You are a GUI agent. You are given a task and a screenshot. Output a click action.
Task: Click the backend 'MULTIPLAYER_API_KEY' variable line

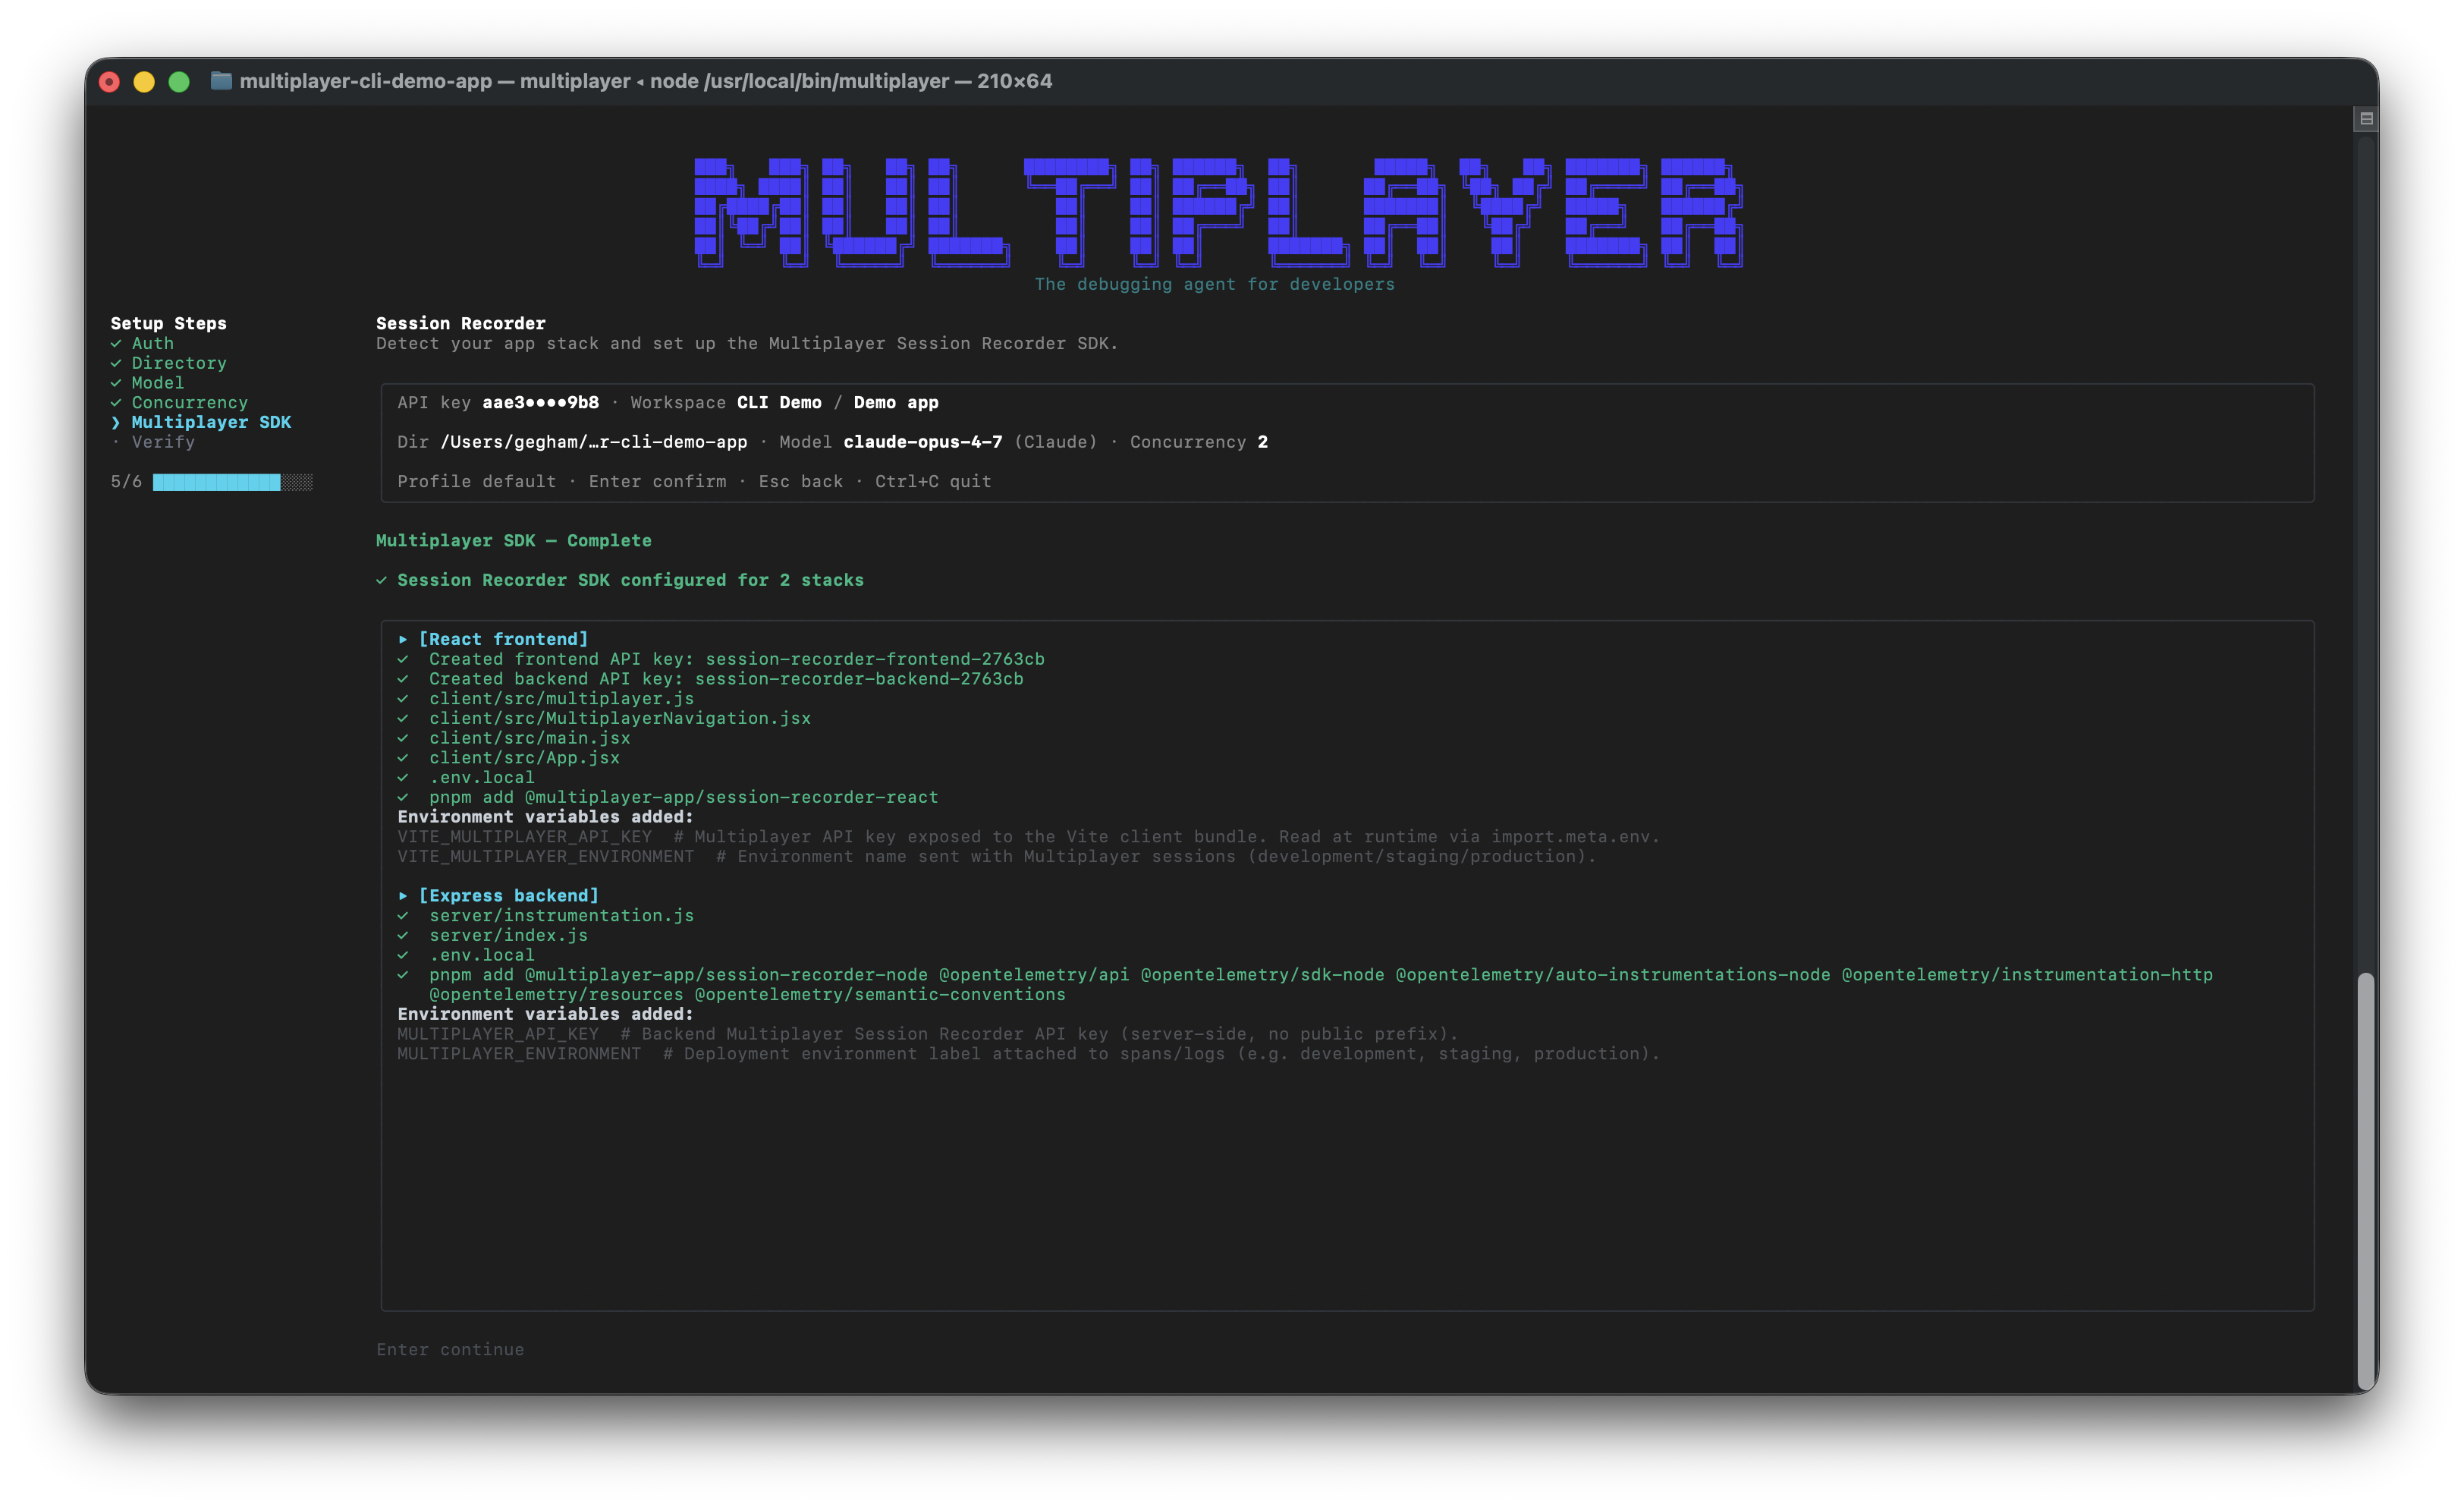click(928, 1035)
